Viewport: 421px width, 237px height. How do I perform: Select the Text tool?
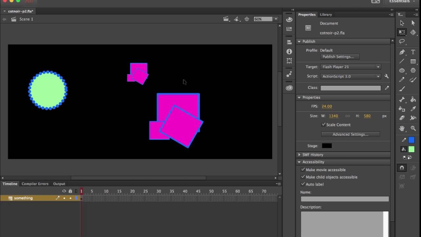(413, 52)
